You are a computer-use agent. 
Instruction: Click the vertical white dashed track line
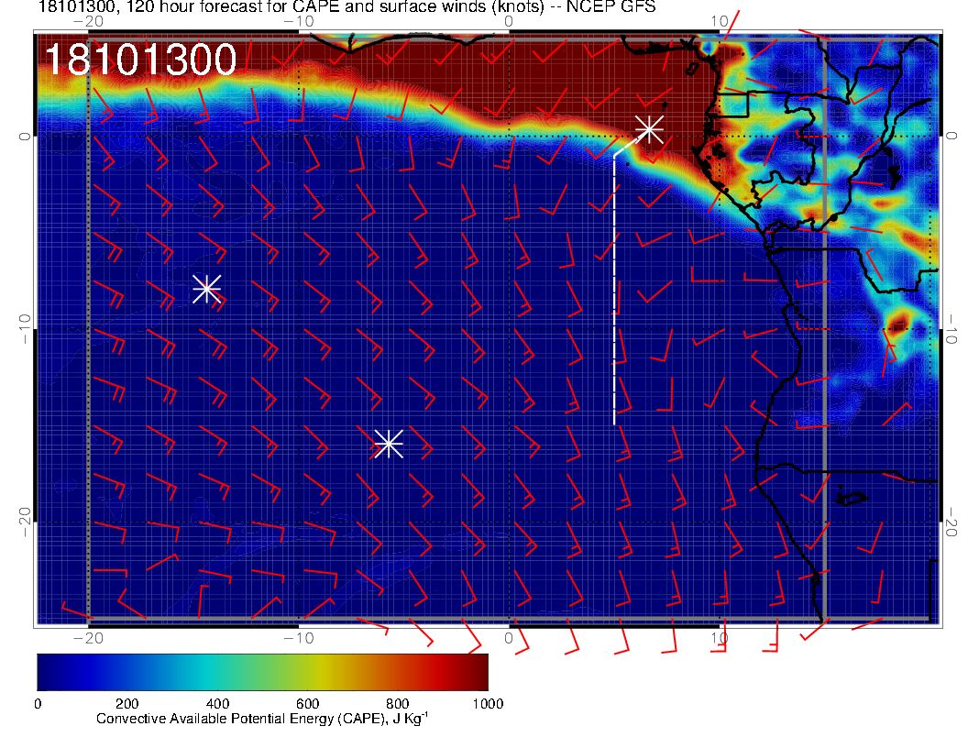(x=614, y=293)
